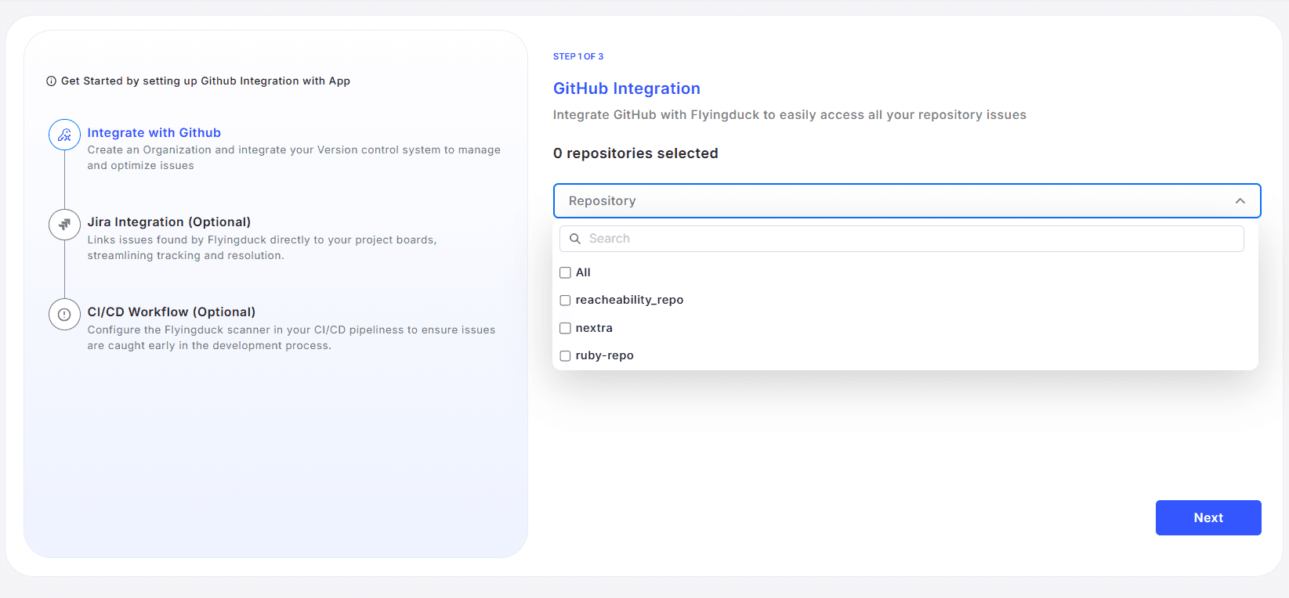
Task: Enable the ruby-repo checkbox
Action: point(565,356)
